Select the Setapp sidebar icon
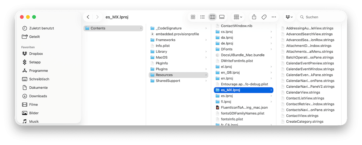Viewport: 362px width, 145px height. point(25,62)
